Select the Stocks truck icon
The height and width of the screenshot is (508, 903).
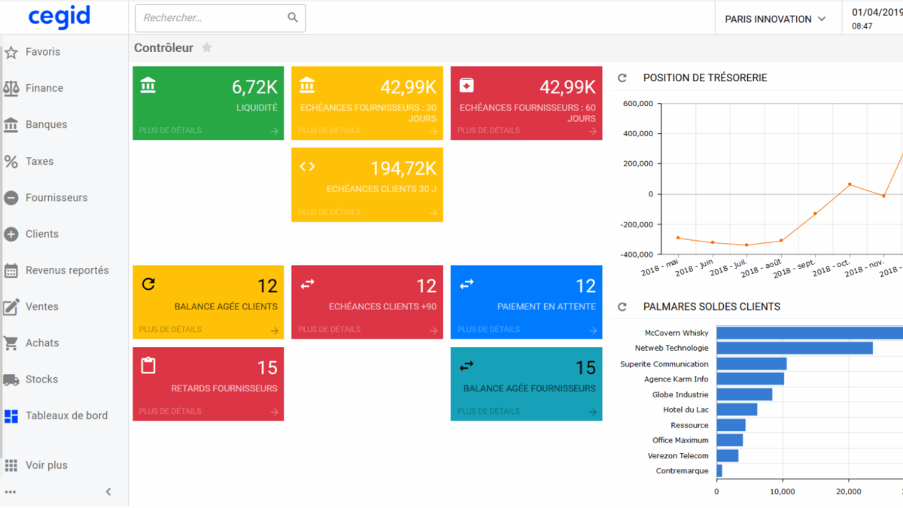point(11,380)
